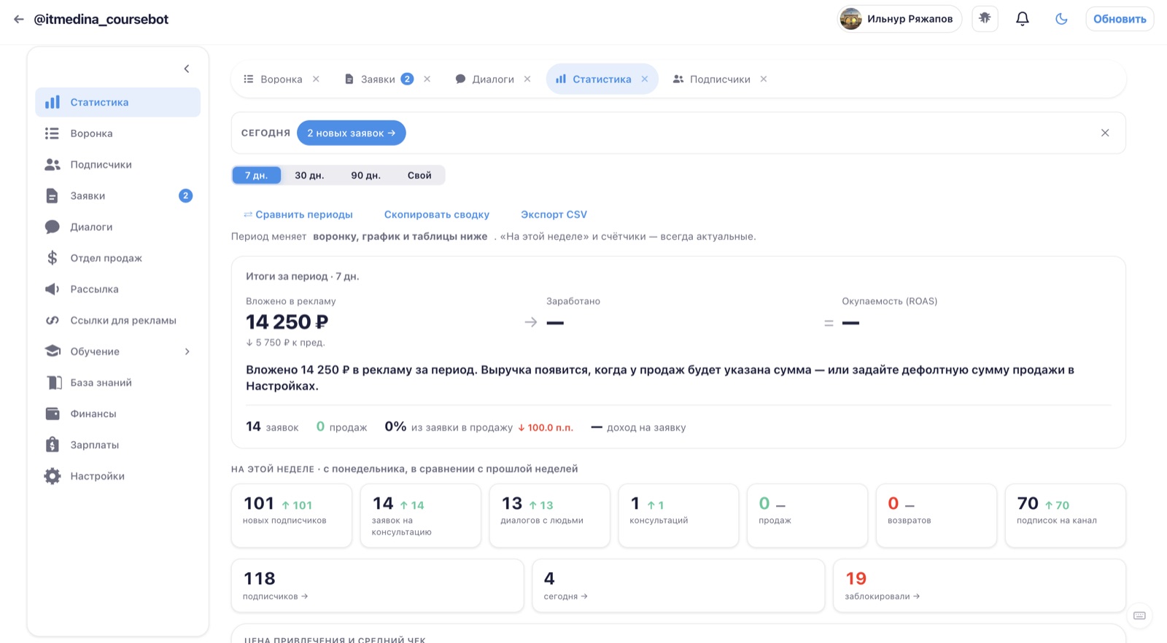The image size is (1167, 643).
Task: Click the Отдел продаж dollar icon
Action: [x=52, y=258]
